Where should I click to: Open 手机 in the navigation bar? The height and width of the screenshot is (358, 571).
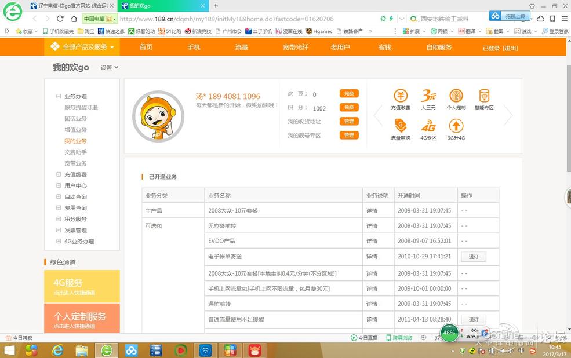point(194,47)
